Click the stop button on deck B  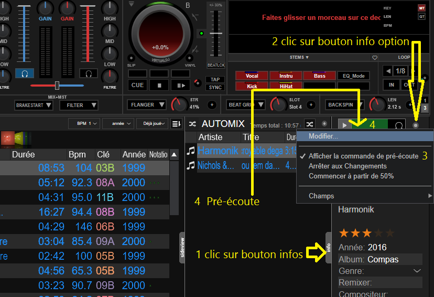click(159, 86)
